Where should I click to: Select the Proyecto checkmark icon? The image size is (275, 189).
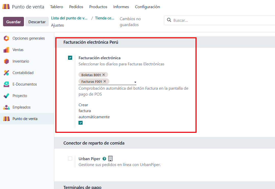[x=6, y=96]
